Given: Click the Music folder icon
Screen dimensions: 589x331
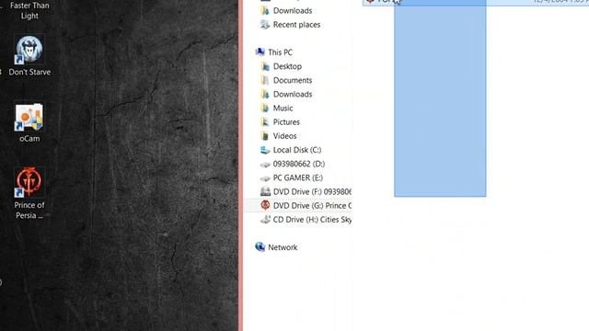Looking at the screenshot, I should point(265,108).
